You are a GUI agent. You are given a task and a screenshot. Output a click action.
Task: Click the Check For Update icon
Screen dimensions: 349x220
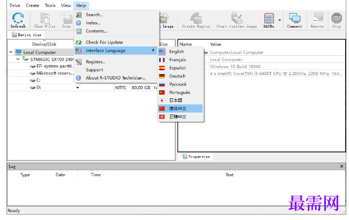[x=79, y=42]
